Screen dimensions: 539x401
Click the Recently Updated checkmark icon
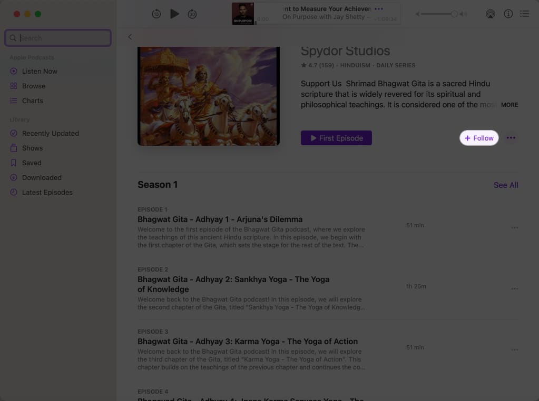tap(13, 133)
